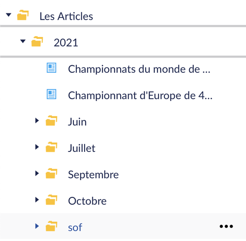The image size is (246, 241).
Task: Collapse the 2021 folder arrow
Action: (23, 41)
